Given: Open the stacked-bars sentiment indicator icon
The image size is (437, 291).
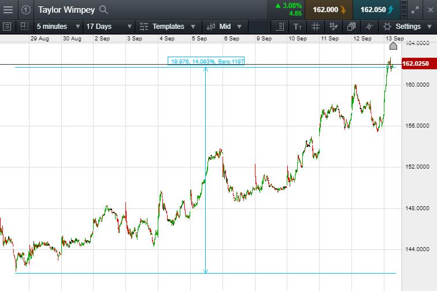Looking at the screenshot, I should pos(403,10).
